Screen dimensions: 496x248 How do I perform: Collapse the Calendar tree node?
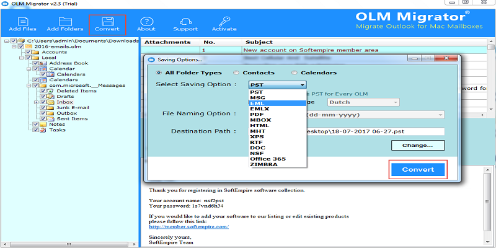coord(29,69)
